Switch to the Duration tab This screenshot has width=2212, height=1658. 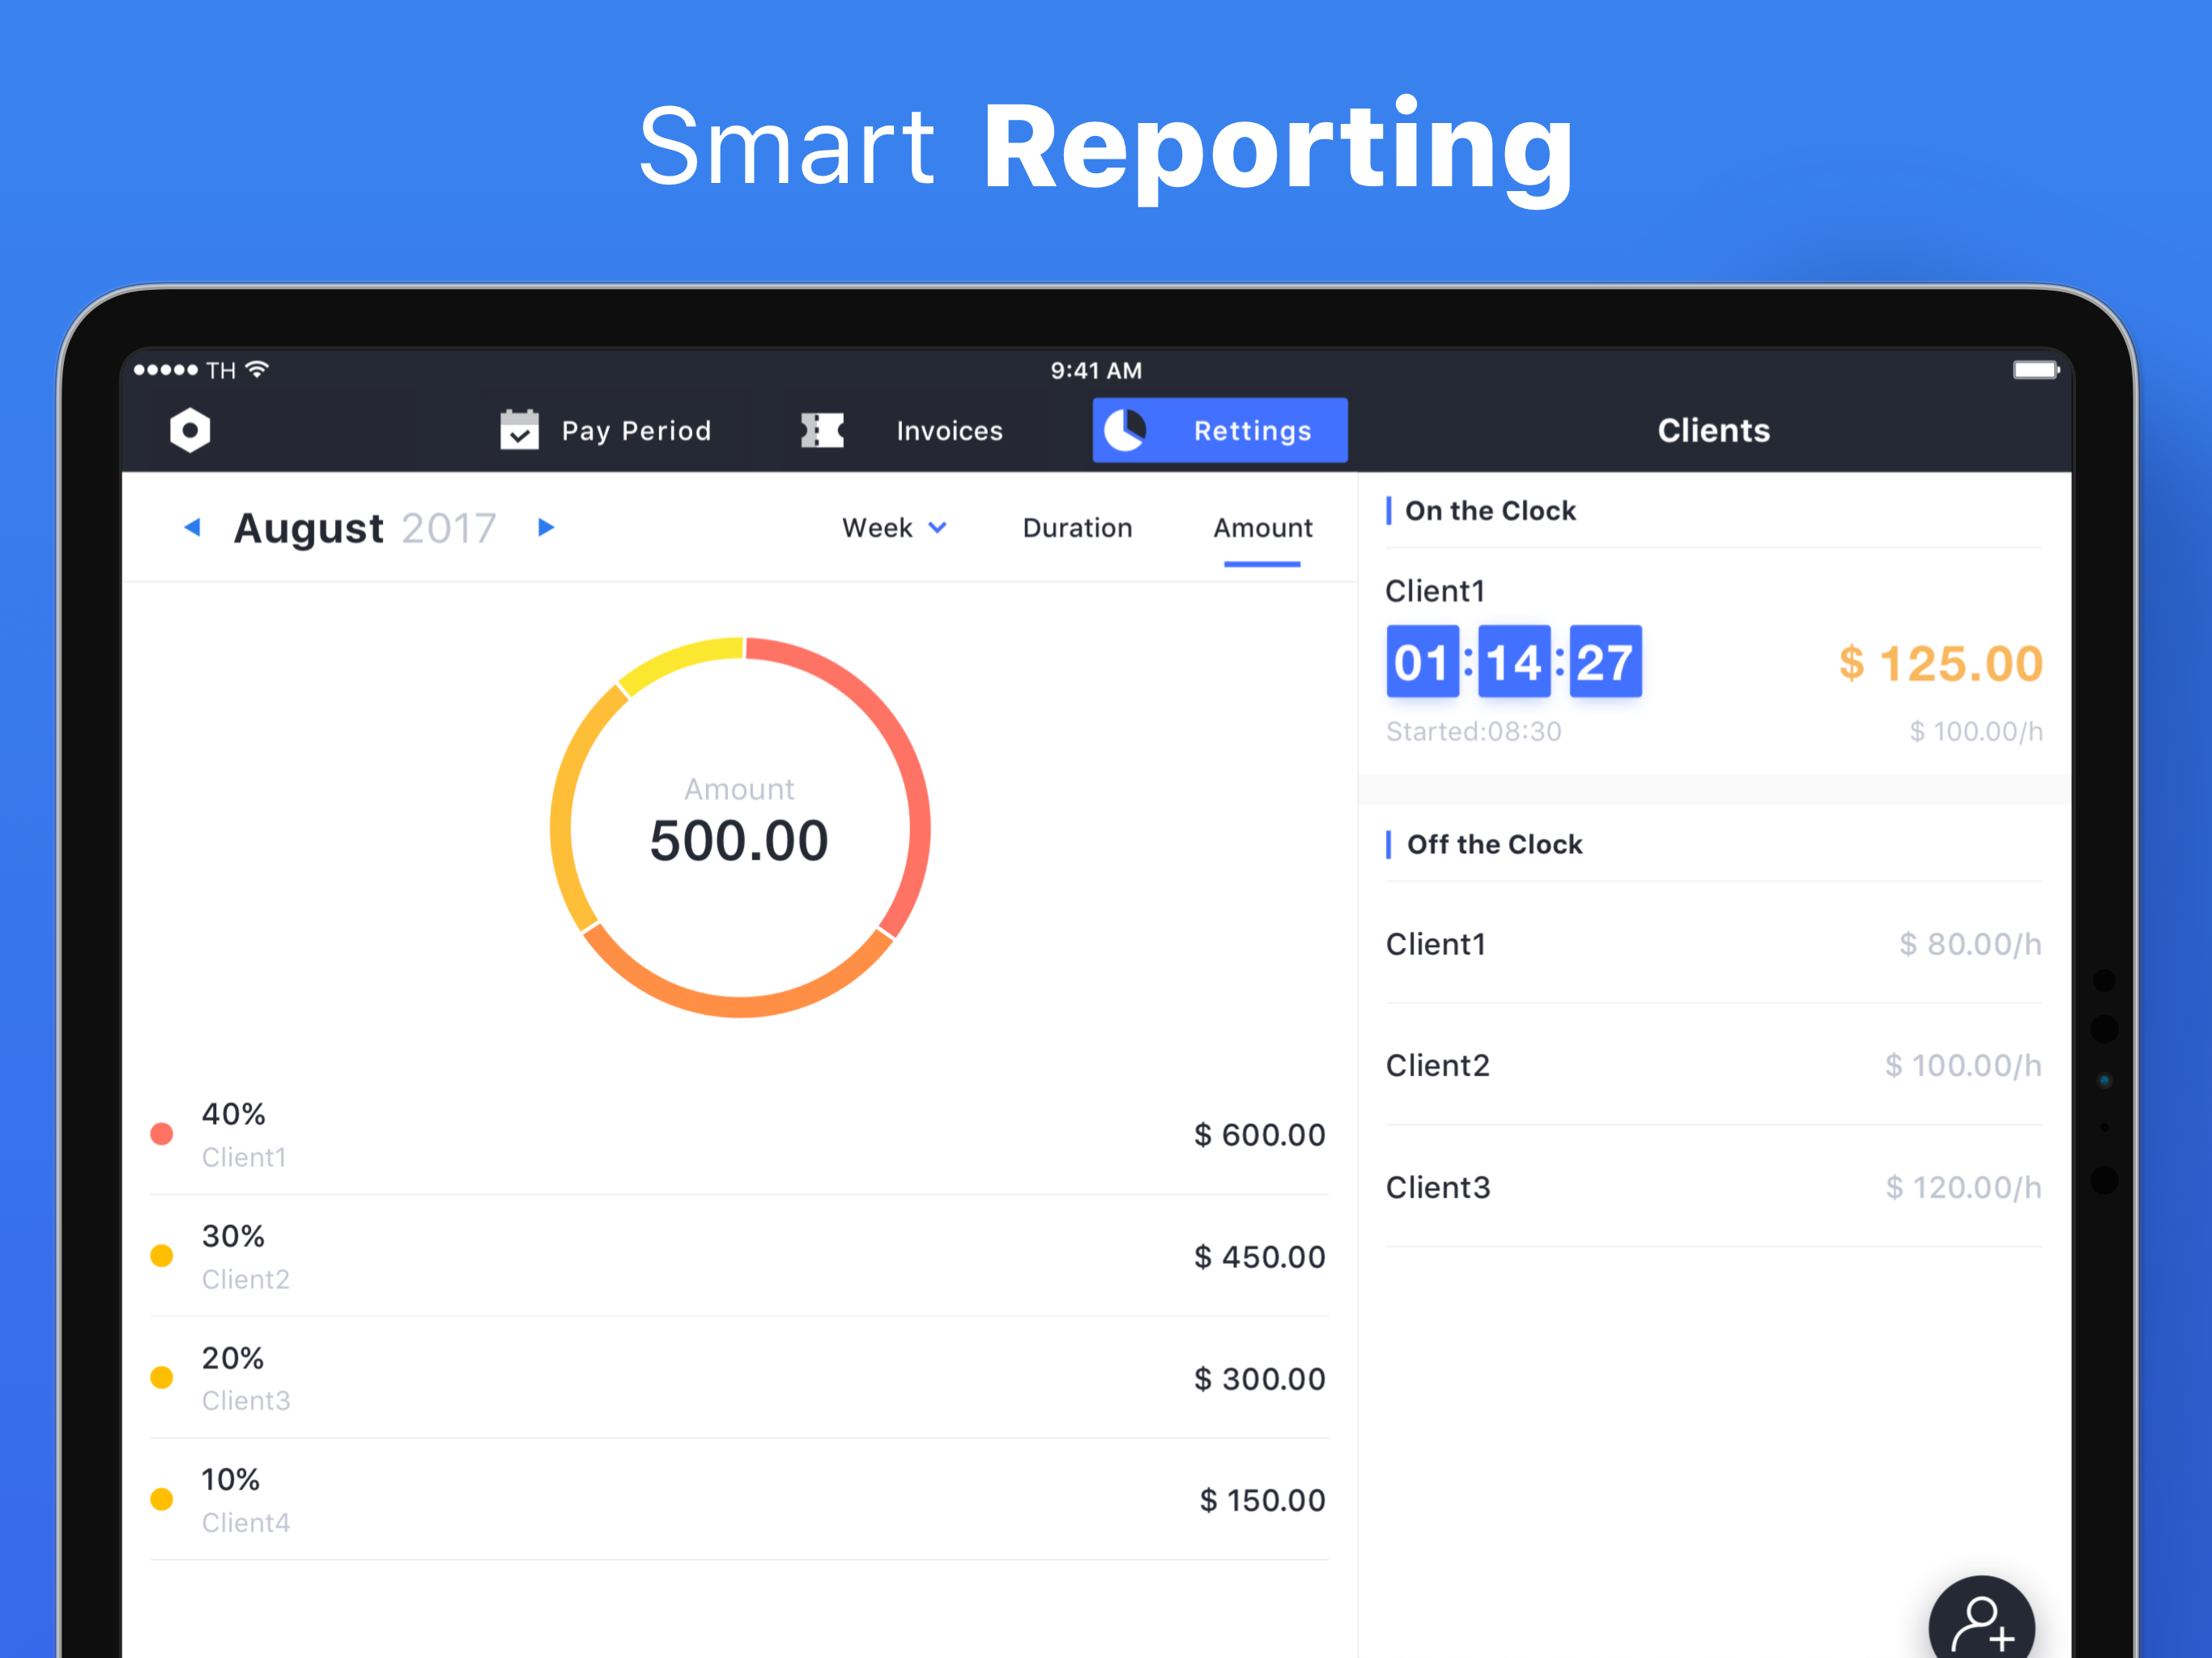(x=1077, y=528)
